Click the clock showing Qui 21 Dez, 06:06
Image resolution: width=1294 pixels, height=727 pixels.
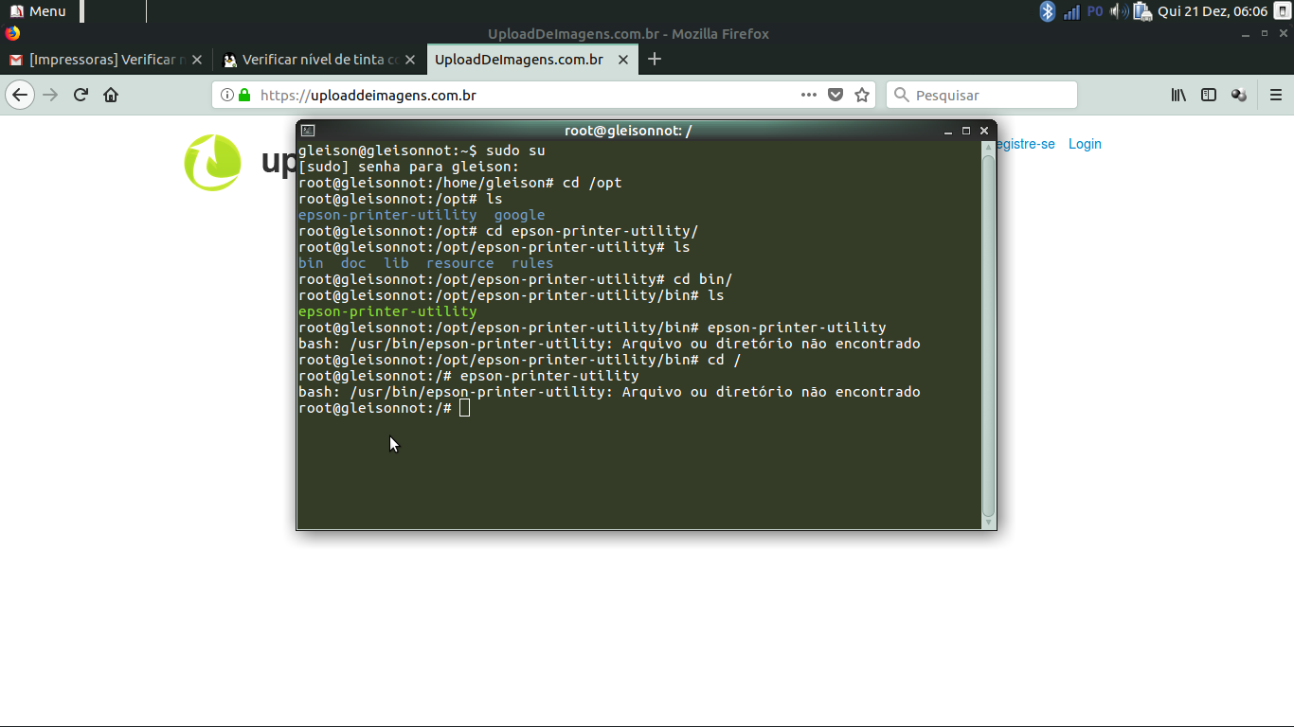tap(1213, 11)
